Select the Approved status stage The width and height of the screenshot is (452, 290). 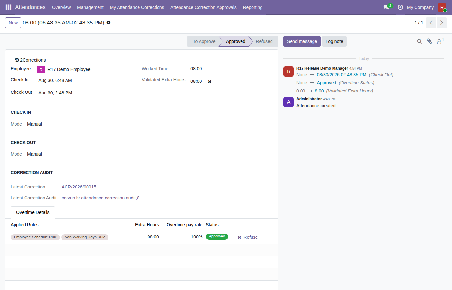click(235, 41)
